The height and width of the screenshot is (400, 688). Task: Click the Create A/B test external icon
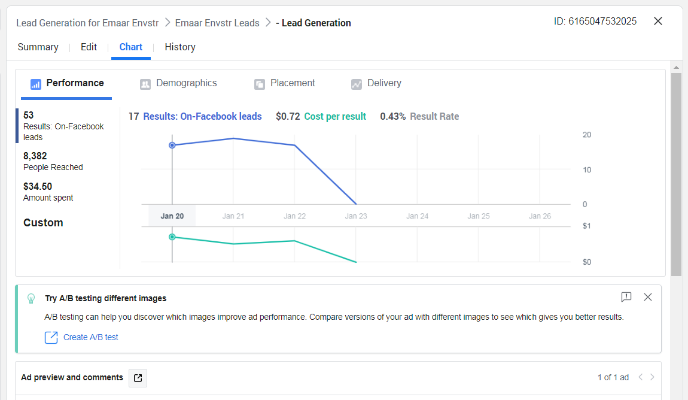51,338
